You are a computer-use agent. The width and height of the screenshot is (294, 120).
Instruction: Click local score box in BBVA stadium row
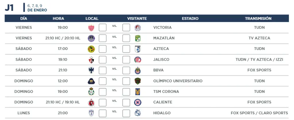coord(102,70)
